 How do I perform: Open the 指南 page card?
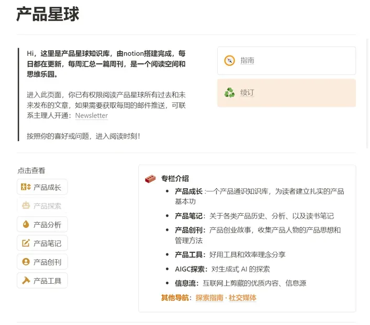(x=286, y=61)
